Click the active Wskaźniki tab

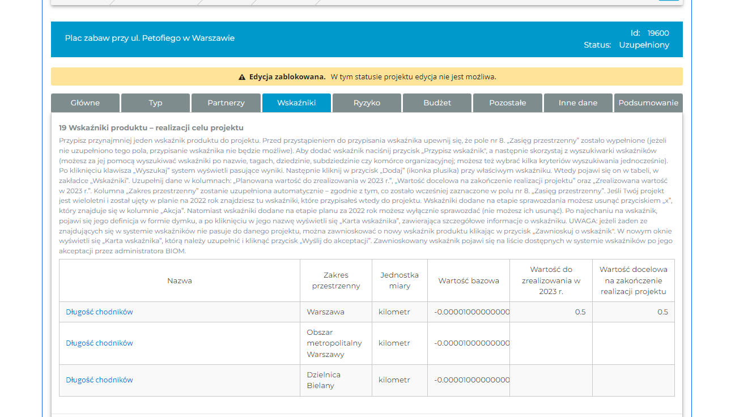tap(296, 103)
